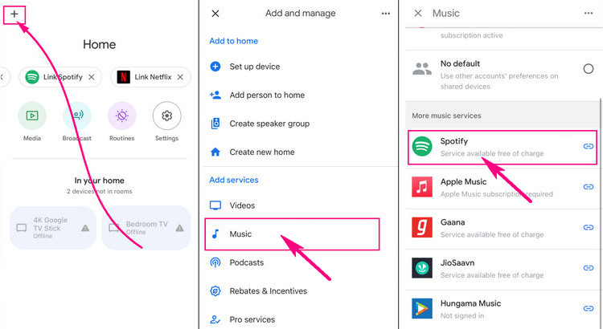Open the Settings gear icon
Image resolution: width=603 pixels, height=329 pixels.
[x=166, y=116]
